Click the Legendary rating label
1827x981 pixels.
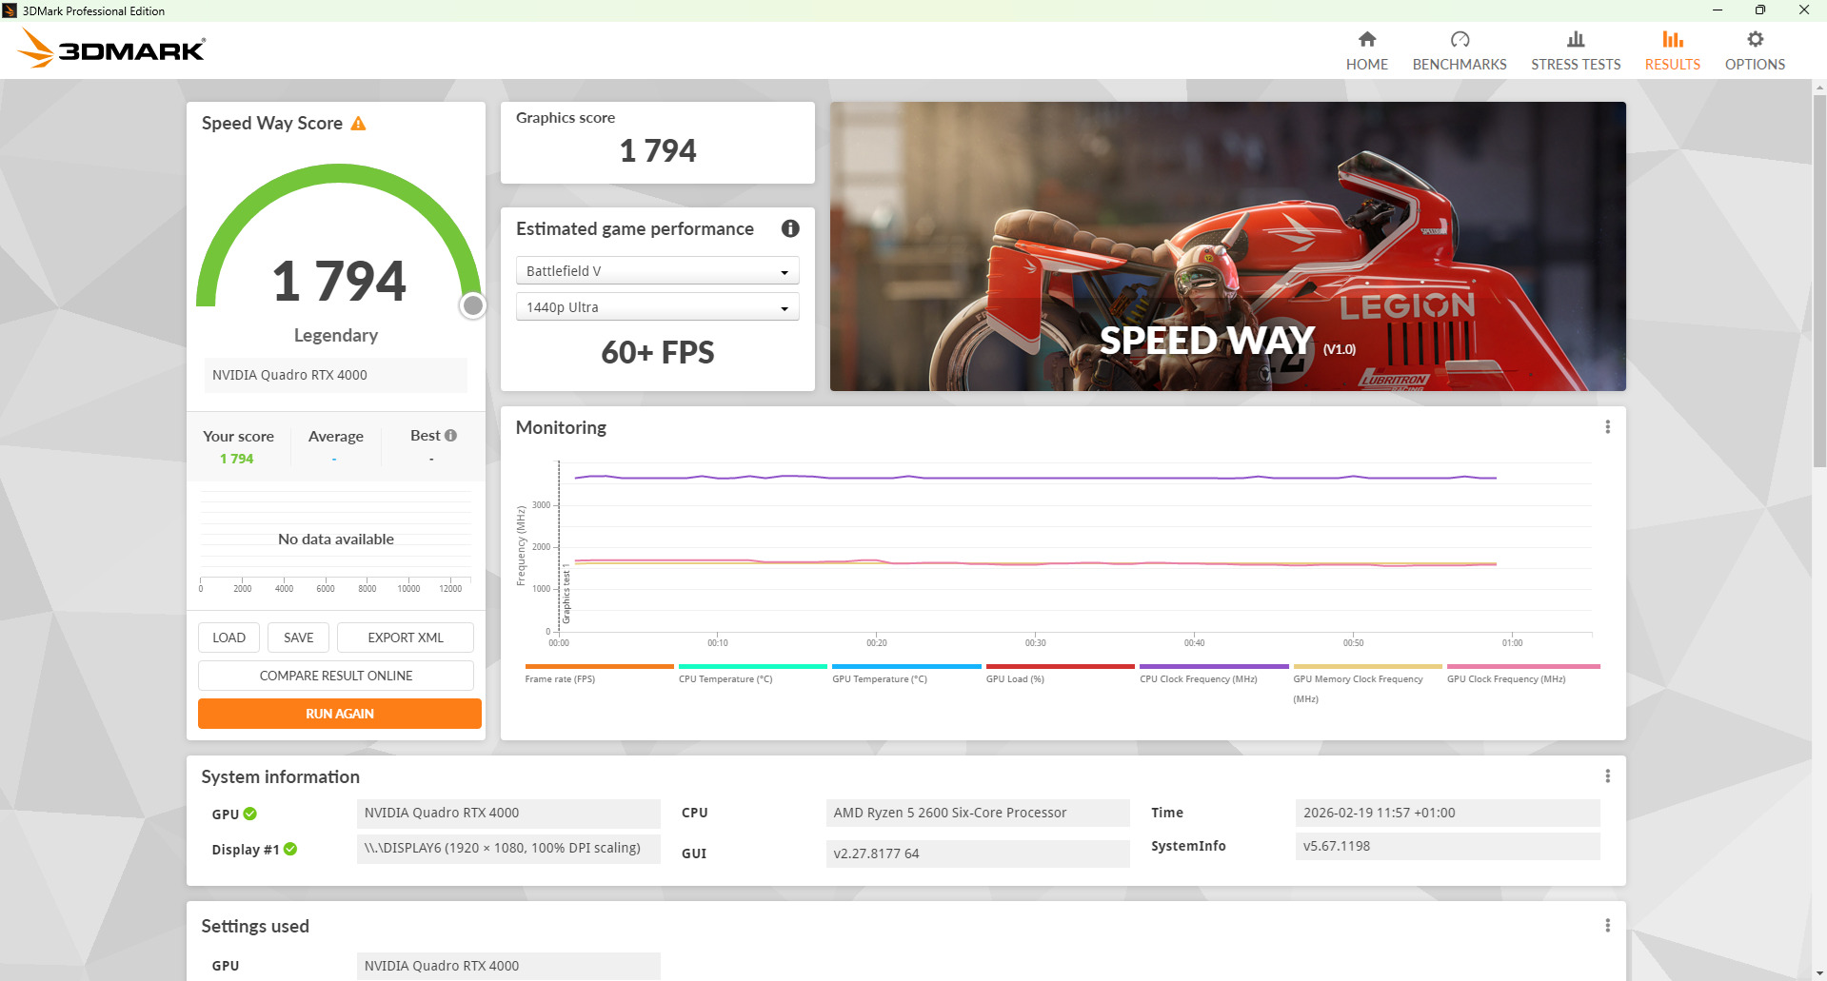[336, 335]
